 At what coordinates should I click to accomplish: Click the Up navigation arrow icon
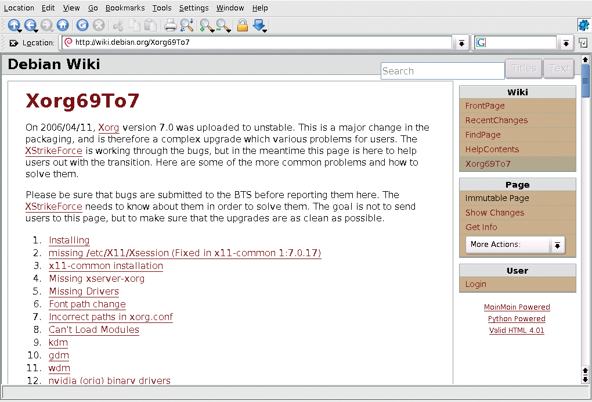tap(14, 26)
